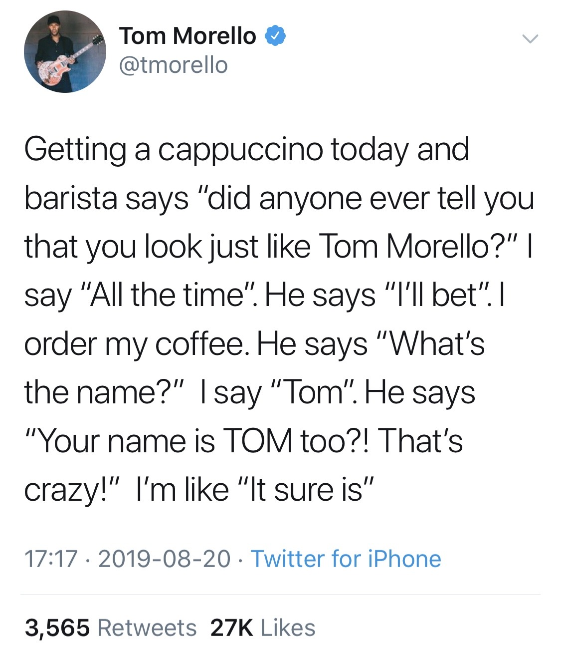Click the 17:17 timestamp
Viewport: 561px width, 651px height.
(51, 558)
